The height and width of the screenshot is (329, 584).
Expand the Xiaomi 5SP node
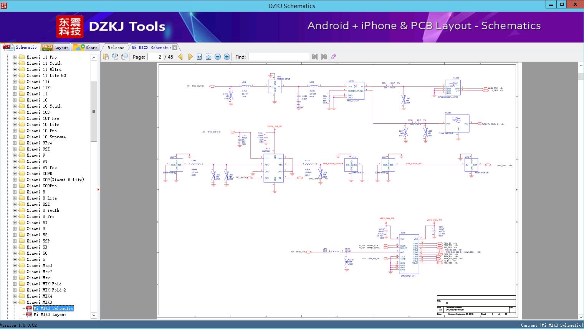click(15, 241)
